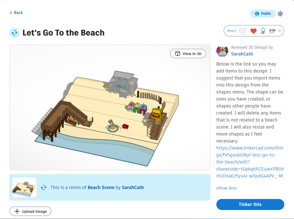This screenshot has height=219, width=294.
Task: Click the Upload Image button
Action: (30, 211)
